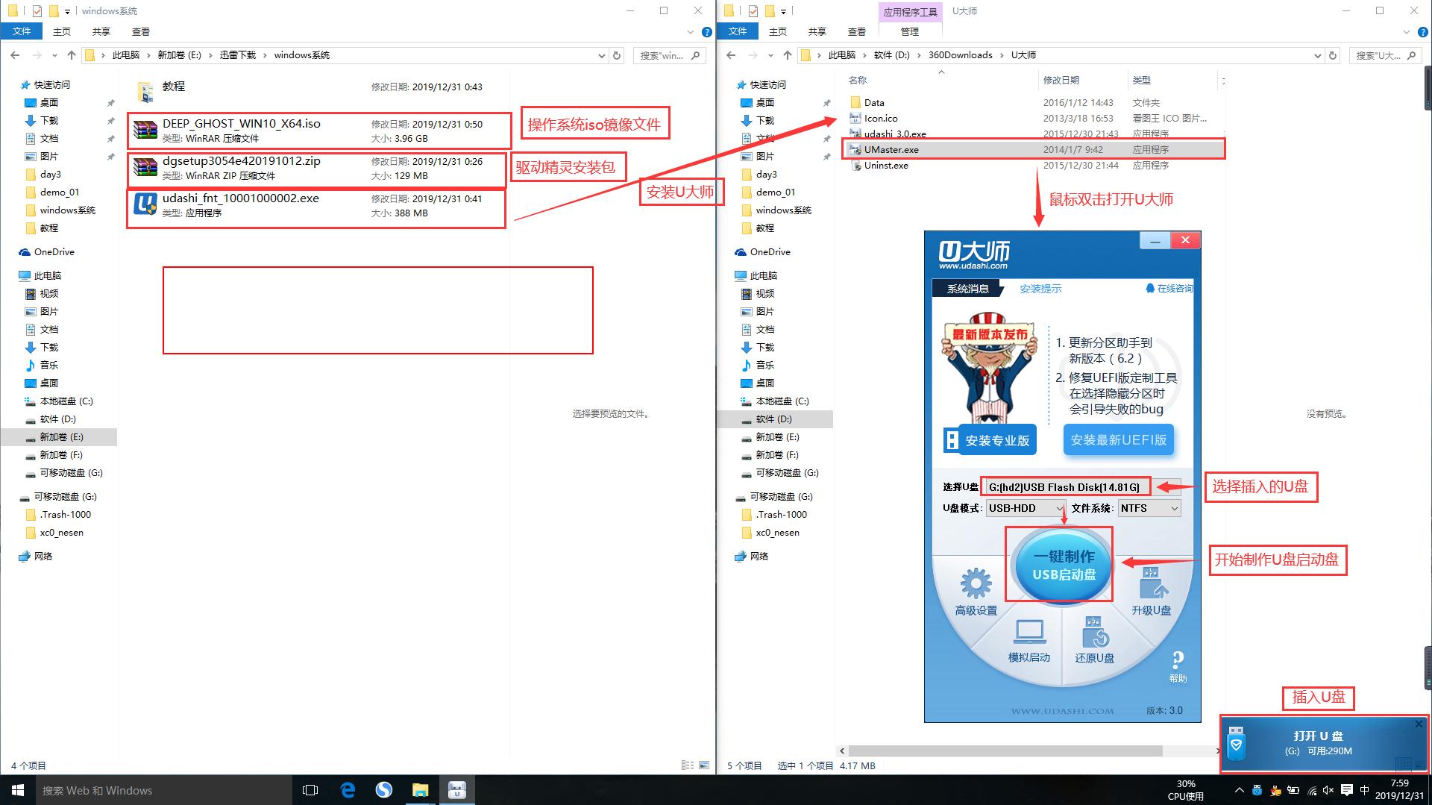Click 模拟启动 laptop icon
This screenshot has height=805, width=1432.
point(1029,641)
